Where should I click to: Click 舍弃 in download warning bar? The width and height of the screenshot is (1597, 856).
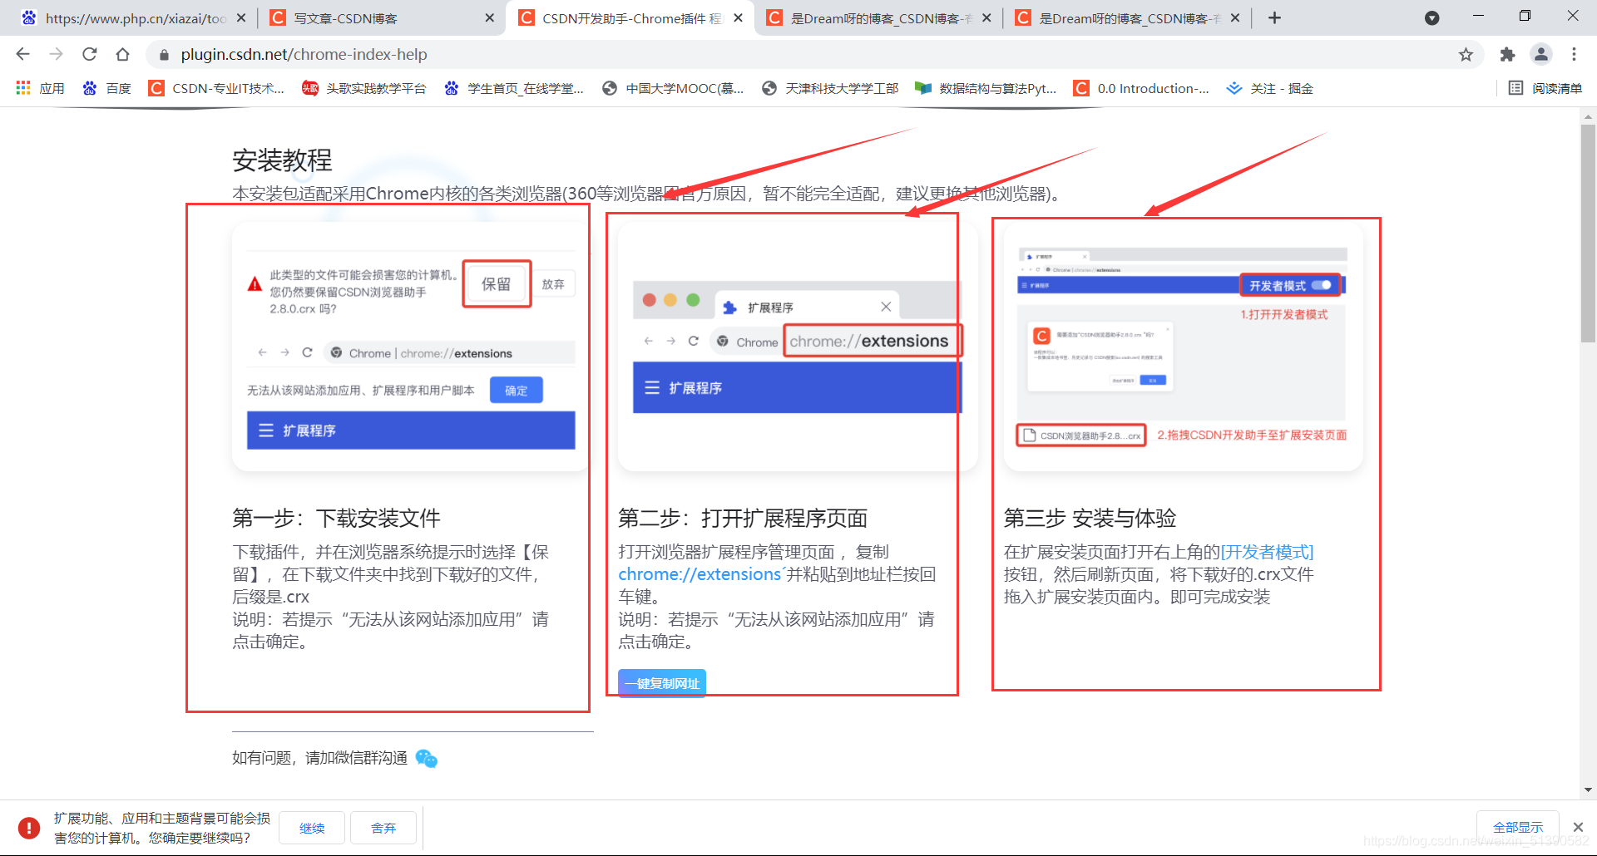coord(383,828)
